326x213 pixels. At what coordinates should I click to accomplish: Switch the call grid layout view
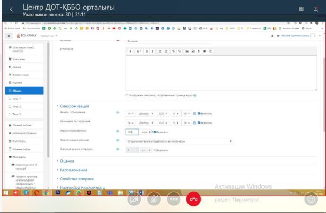301,9
